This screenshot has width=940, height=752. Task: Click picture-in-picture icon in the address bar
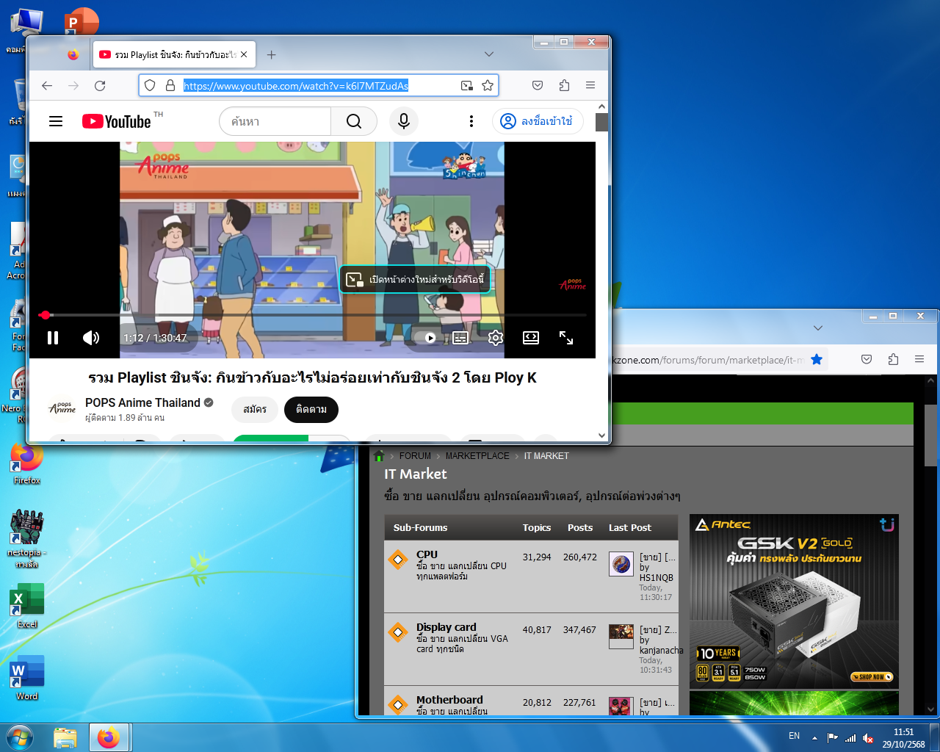(x=467, y=86)
